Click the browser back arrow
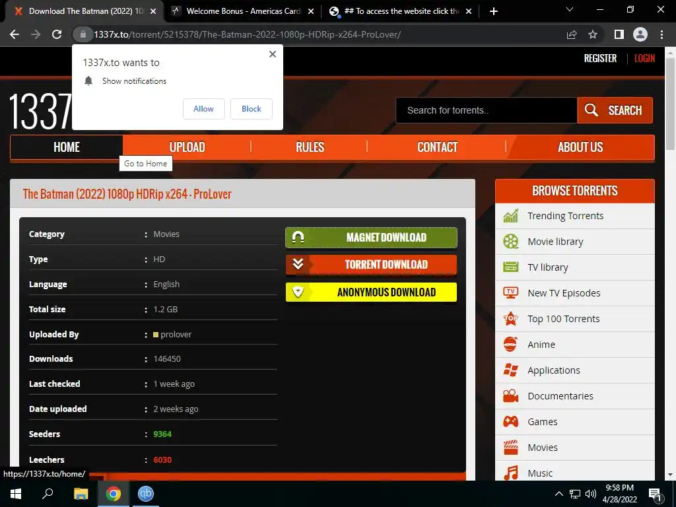The width and height of the screenshot is (676, 507). [x=15, y=34]
